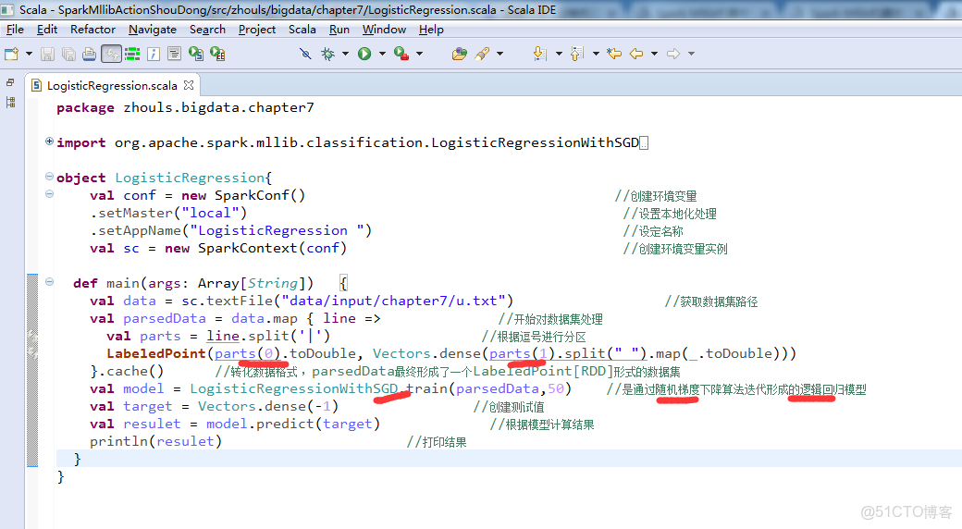Open the Scala menu
This screenshot has height=529, width=962.
click(302, 30)
